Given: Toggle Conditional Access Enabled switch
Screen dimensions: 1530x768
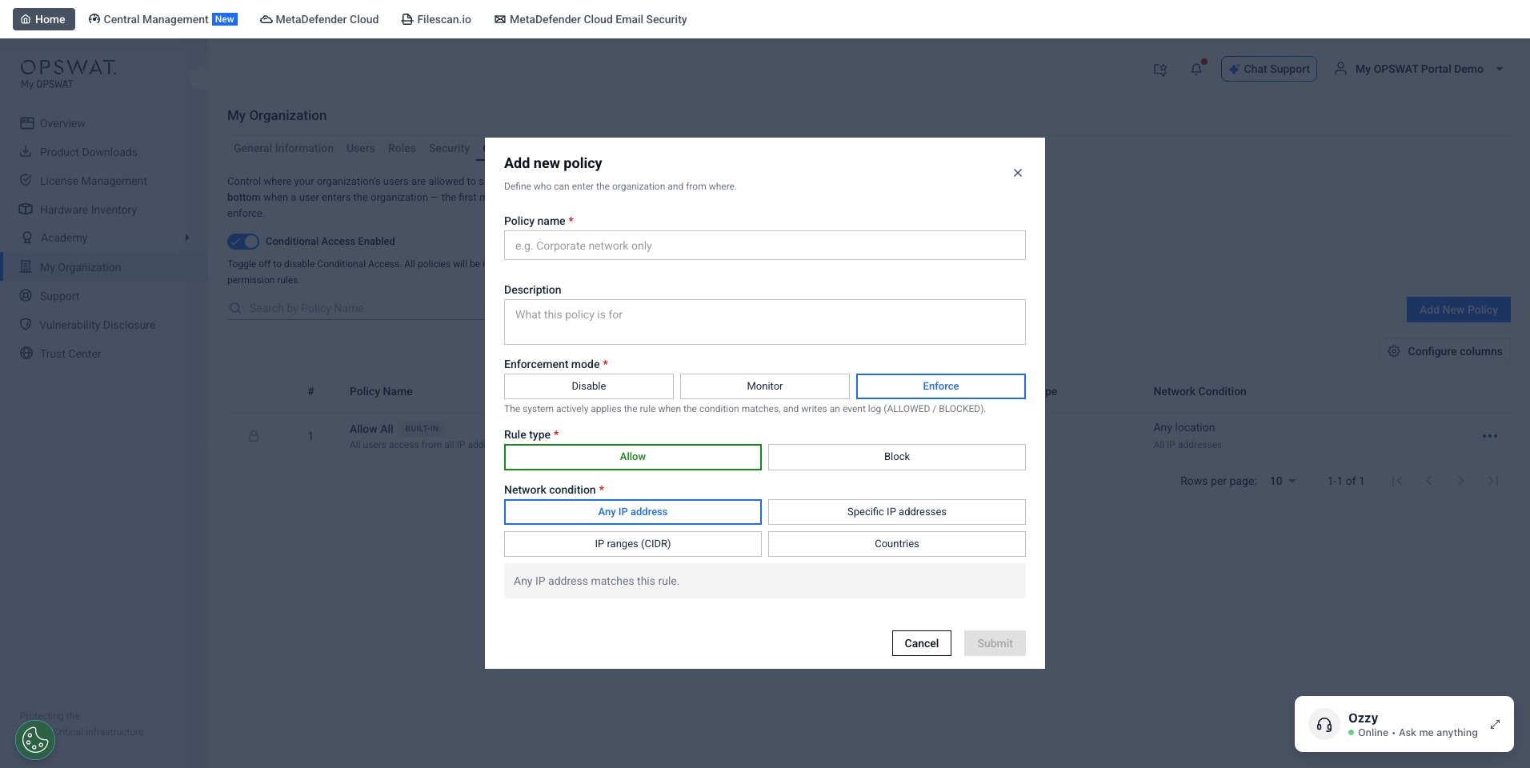Looking at the screenshot, I should click(x=243, y=241).
